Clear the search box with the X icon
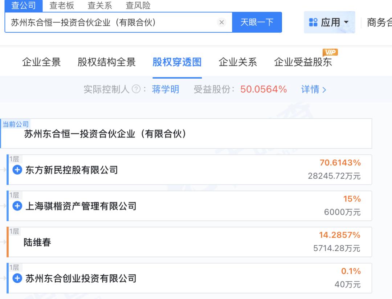 pos(221,22)
